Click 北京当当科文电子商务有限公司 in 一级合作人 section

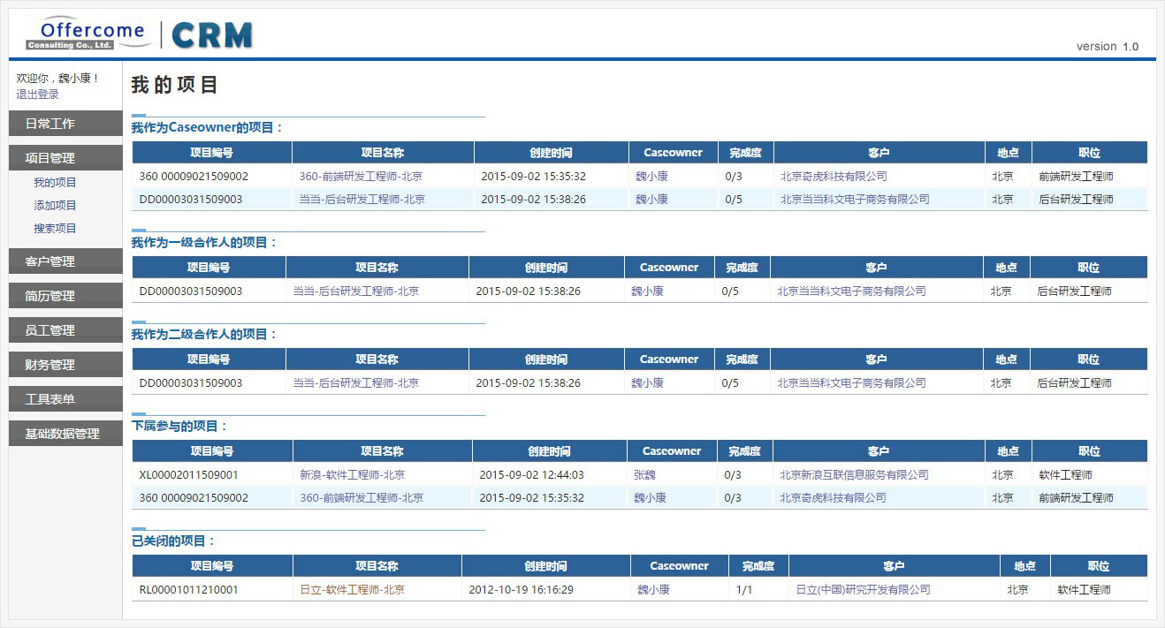(x=851, y=291)
